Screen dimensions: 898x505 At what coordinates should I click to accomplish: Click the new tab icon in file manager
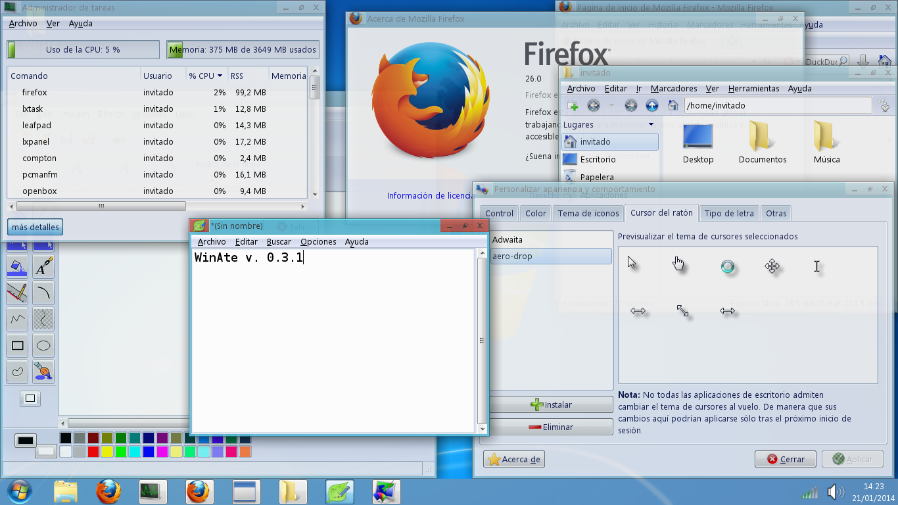[x=573, y=105]
